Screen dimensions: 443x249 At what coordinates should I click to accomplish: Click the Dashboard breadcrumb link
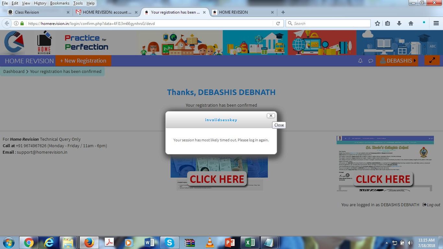[x=14, y=71]
